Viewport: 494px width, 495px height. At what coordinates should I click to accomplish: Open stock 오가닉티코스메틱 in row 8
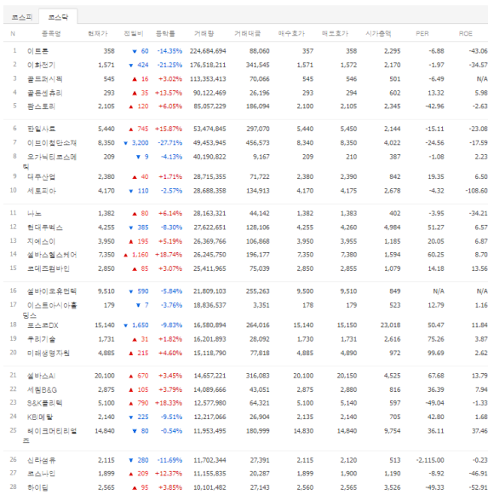[x=50, y=161]
